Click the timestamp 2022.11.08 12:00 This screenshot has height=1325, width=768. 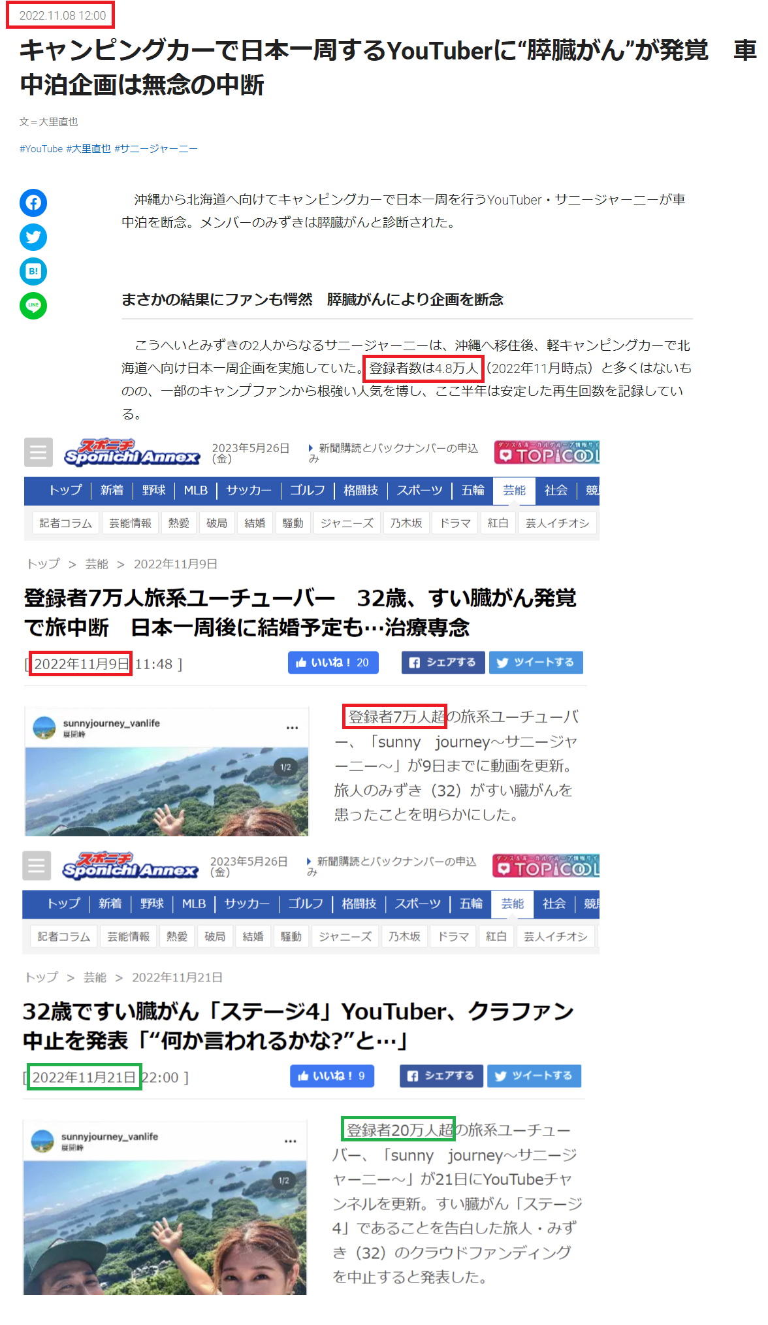tap(62, 16)
